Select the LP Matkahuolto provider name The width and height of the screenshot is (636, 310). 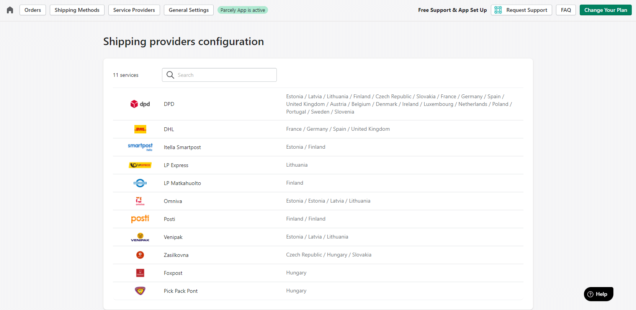[182, 183]
